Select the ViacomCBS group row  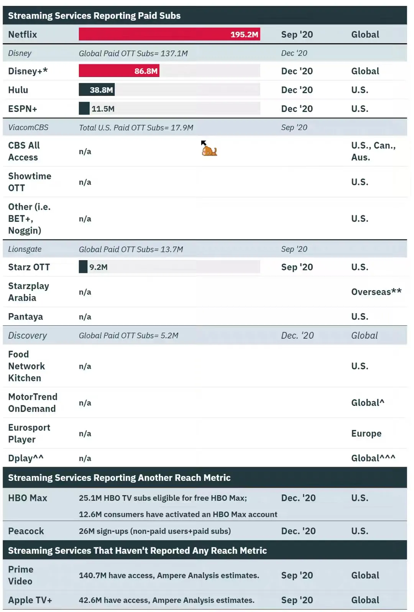tap(28, 128)
